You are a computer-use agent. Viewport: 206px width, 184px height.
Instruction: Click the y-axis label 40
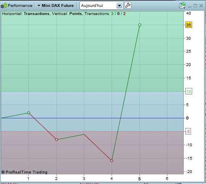(x=189, y=13)
